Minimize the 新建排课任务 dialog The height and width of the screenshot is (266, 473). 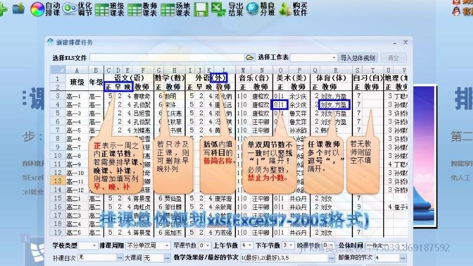click(394, 43)
